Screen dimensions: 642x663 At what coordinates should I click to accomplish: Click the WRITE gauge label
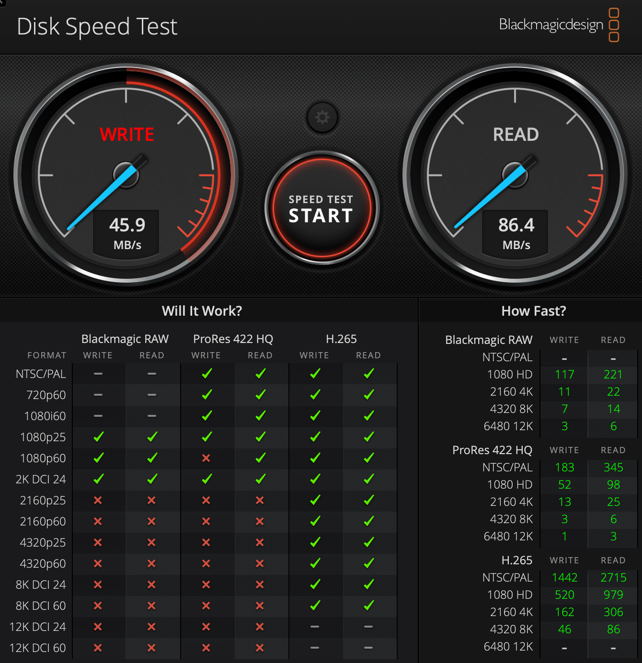pos(126,135)
